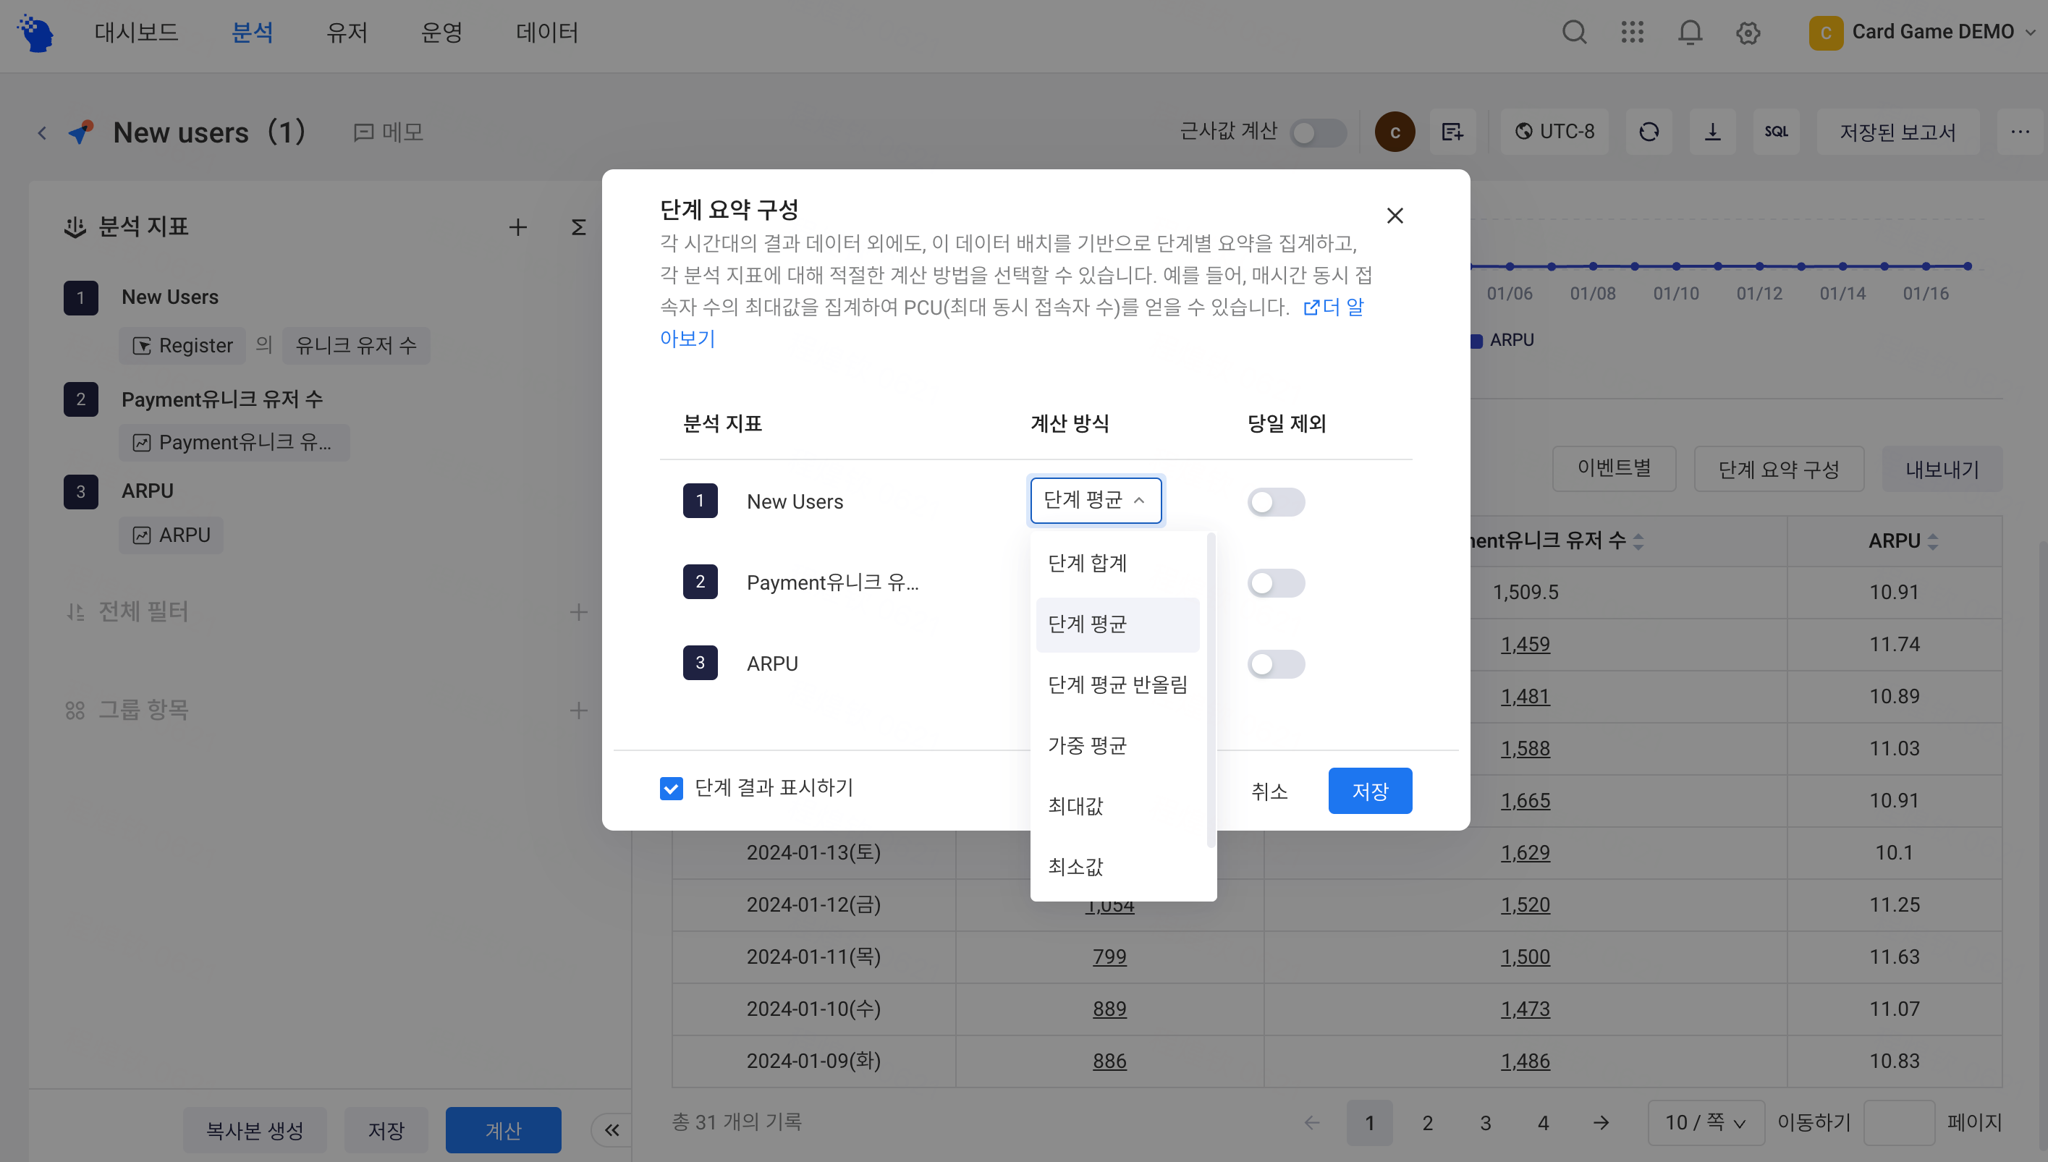Screen dimensions: 2048x1162
Task: Open the apps grid icon
Action: (x=1632, y=33)
